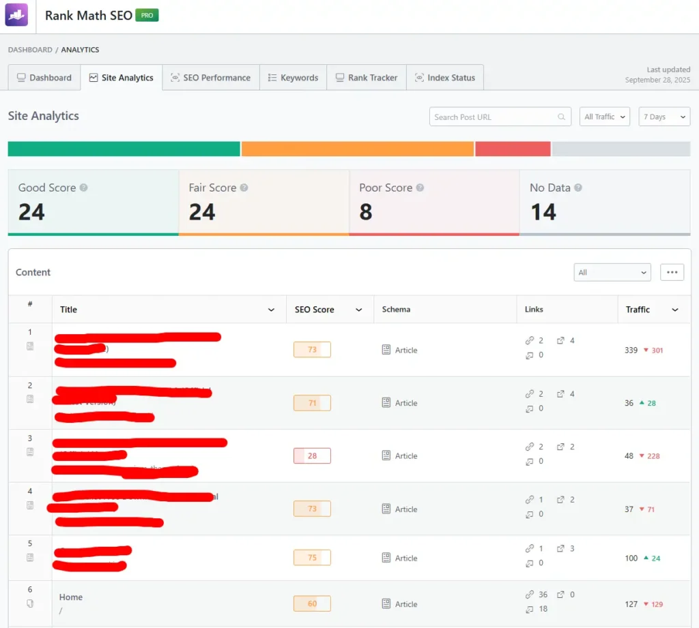This screenshot has height=628, width=699.
Task: Open the Rank Tracker tab
Action: pyautogui.click(x=366, y=78)
